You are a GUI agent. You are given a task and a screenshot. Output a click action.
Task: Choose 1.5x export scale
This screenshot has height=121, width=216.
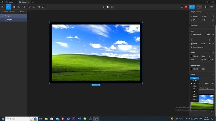tap(194, 86)
